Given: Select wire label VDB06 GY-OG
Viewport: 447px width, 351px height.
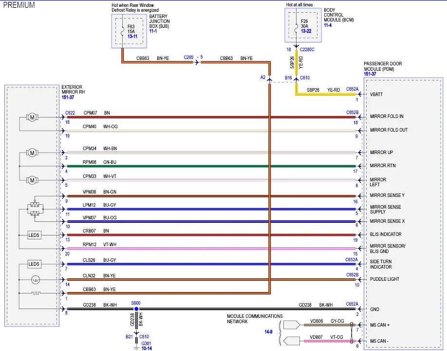Looking at the screenshot, I should point(327,321).
